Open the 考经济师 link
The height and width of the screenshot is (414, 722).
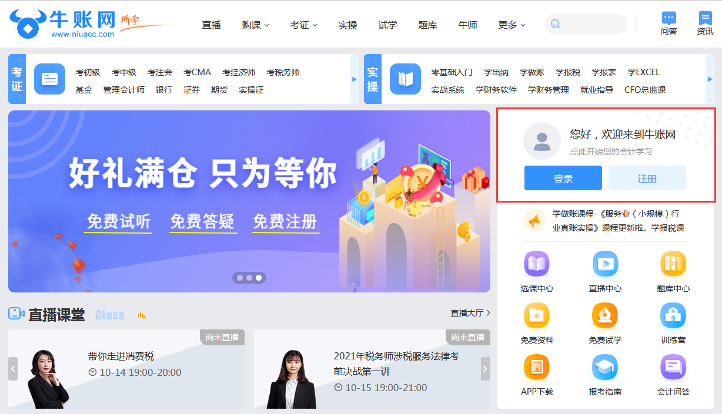pyautogui.click(x=239, y=72)
